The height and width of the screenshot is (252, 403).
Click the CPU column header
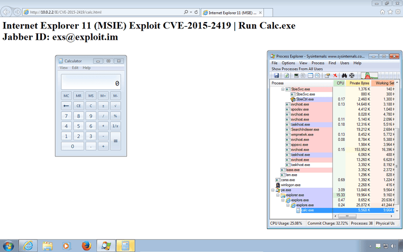(x=340, y=83)
